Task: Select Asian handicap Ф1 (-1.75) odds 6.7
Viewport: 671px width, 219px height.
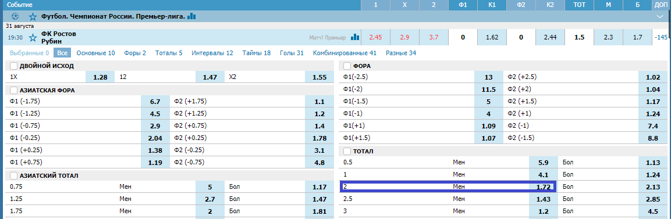Action: (x=155, y=102)
